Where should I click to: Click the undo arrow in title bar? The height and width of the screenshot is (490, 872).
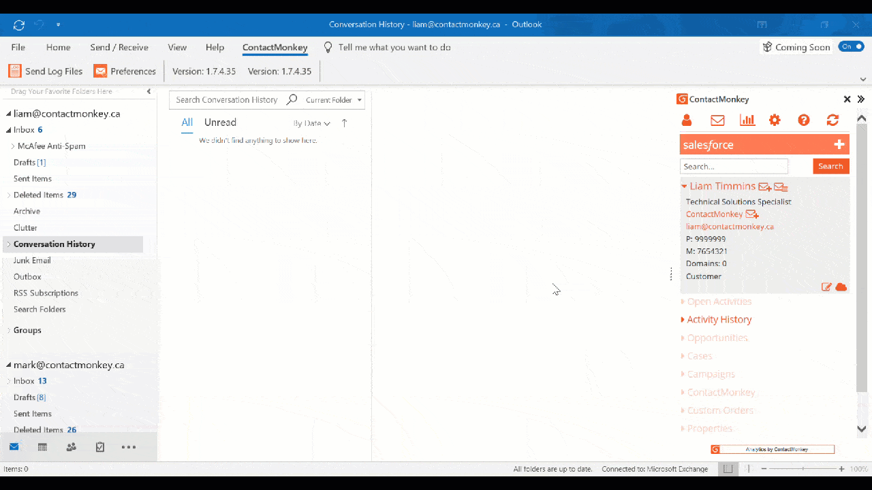pyautogui.click(x=39, y=24)
